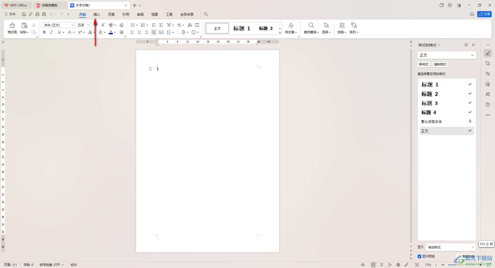This screenshot has height=268, width=495.
Task: Click the search magnifier in the ribbon tab row
Action: coord(206,14)
